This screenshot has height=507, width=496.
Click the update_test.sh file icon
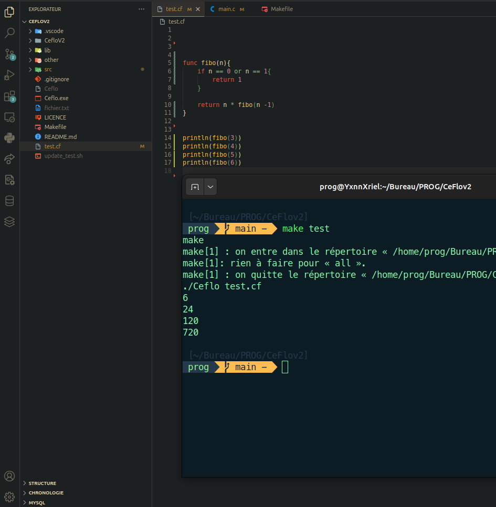click(x=38, y=156)
